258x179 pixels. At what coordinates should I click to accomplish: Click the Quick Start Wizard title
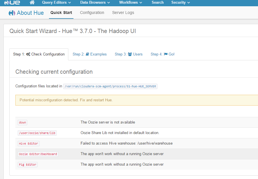click(x=73, y=31)
